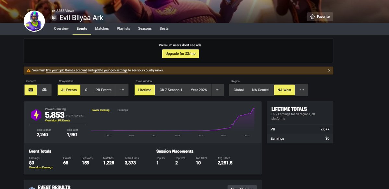This screenshot has width=389, height=189.
Task: Click the Events total 68
Action: click(66, 163)
